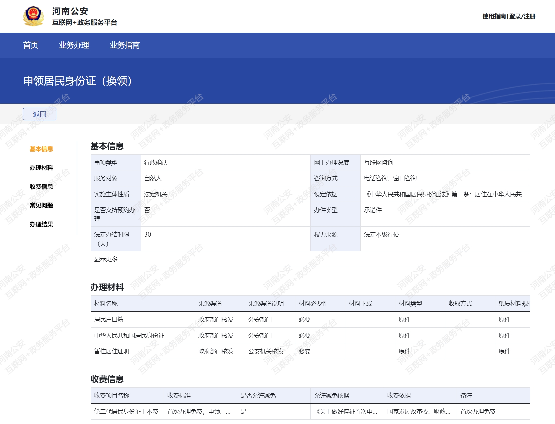
Task: Click the 登录/注册 link
Action: (x=522, y=16)
